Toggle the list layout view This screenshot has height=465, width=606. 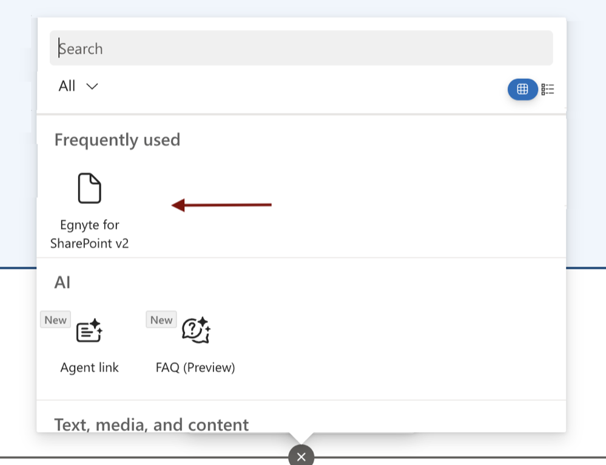pos(548,89)
